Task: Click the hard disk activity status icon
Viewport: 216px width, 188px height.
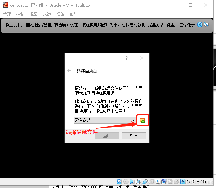Action: (119, 182)
